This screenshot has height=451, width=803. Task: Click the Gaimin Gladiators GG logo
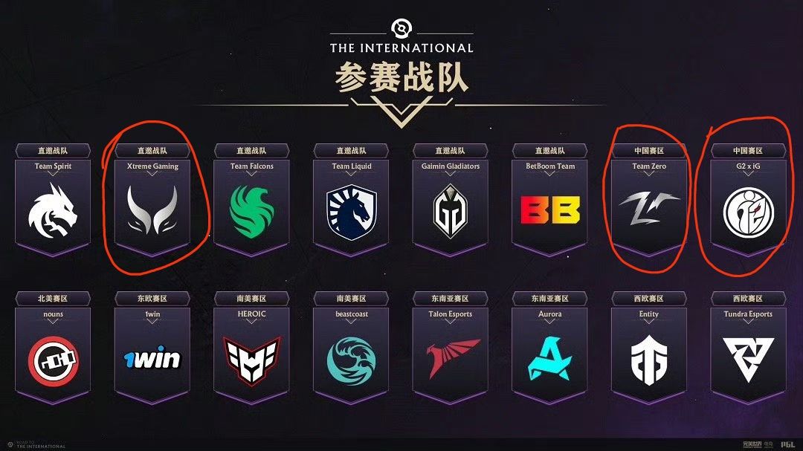pos(450,211)
